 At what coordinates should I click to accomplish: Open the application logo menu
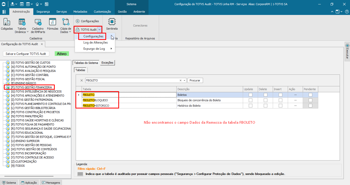click(4, 4)
